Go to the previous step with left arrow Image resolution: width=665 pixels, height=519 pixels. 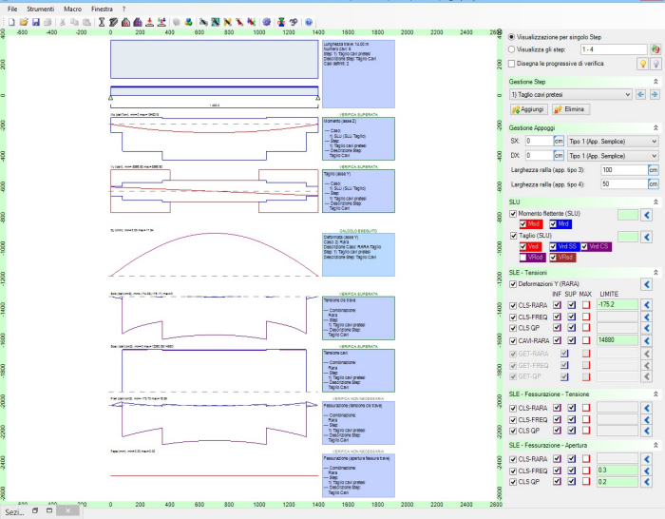point(641,94)
